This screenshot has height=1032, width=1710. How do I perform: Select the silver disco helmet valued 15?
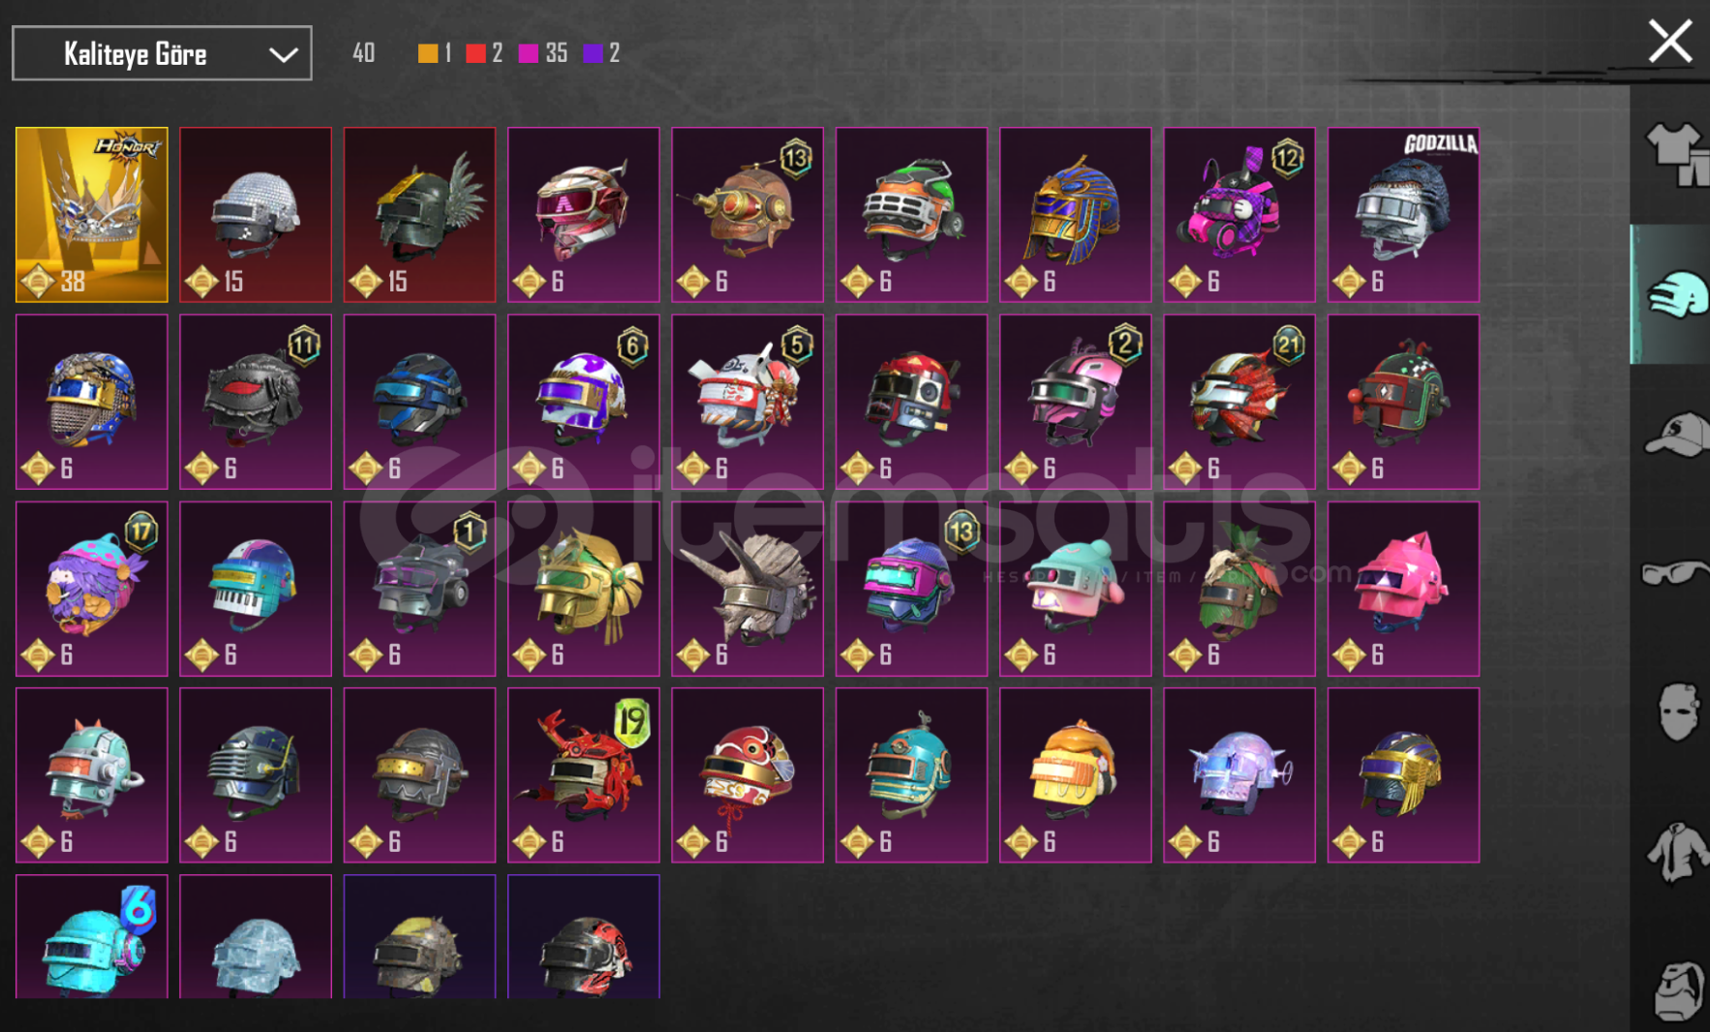[x=256, y=215]
